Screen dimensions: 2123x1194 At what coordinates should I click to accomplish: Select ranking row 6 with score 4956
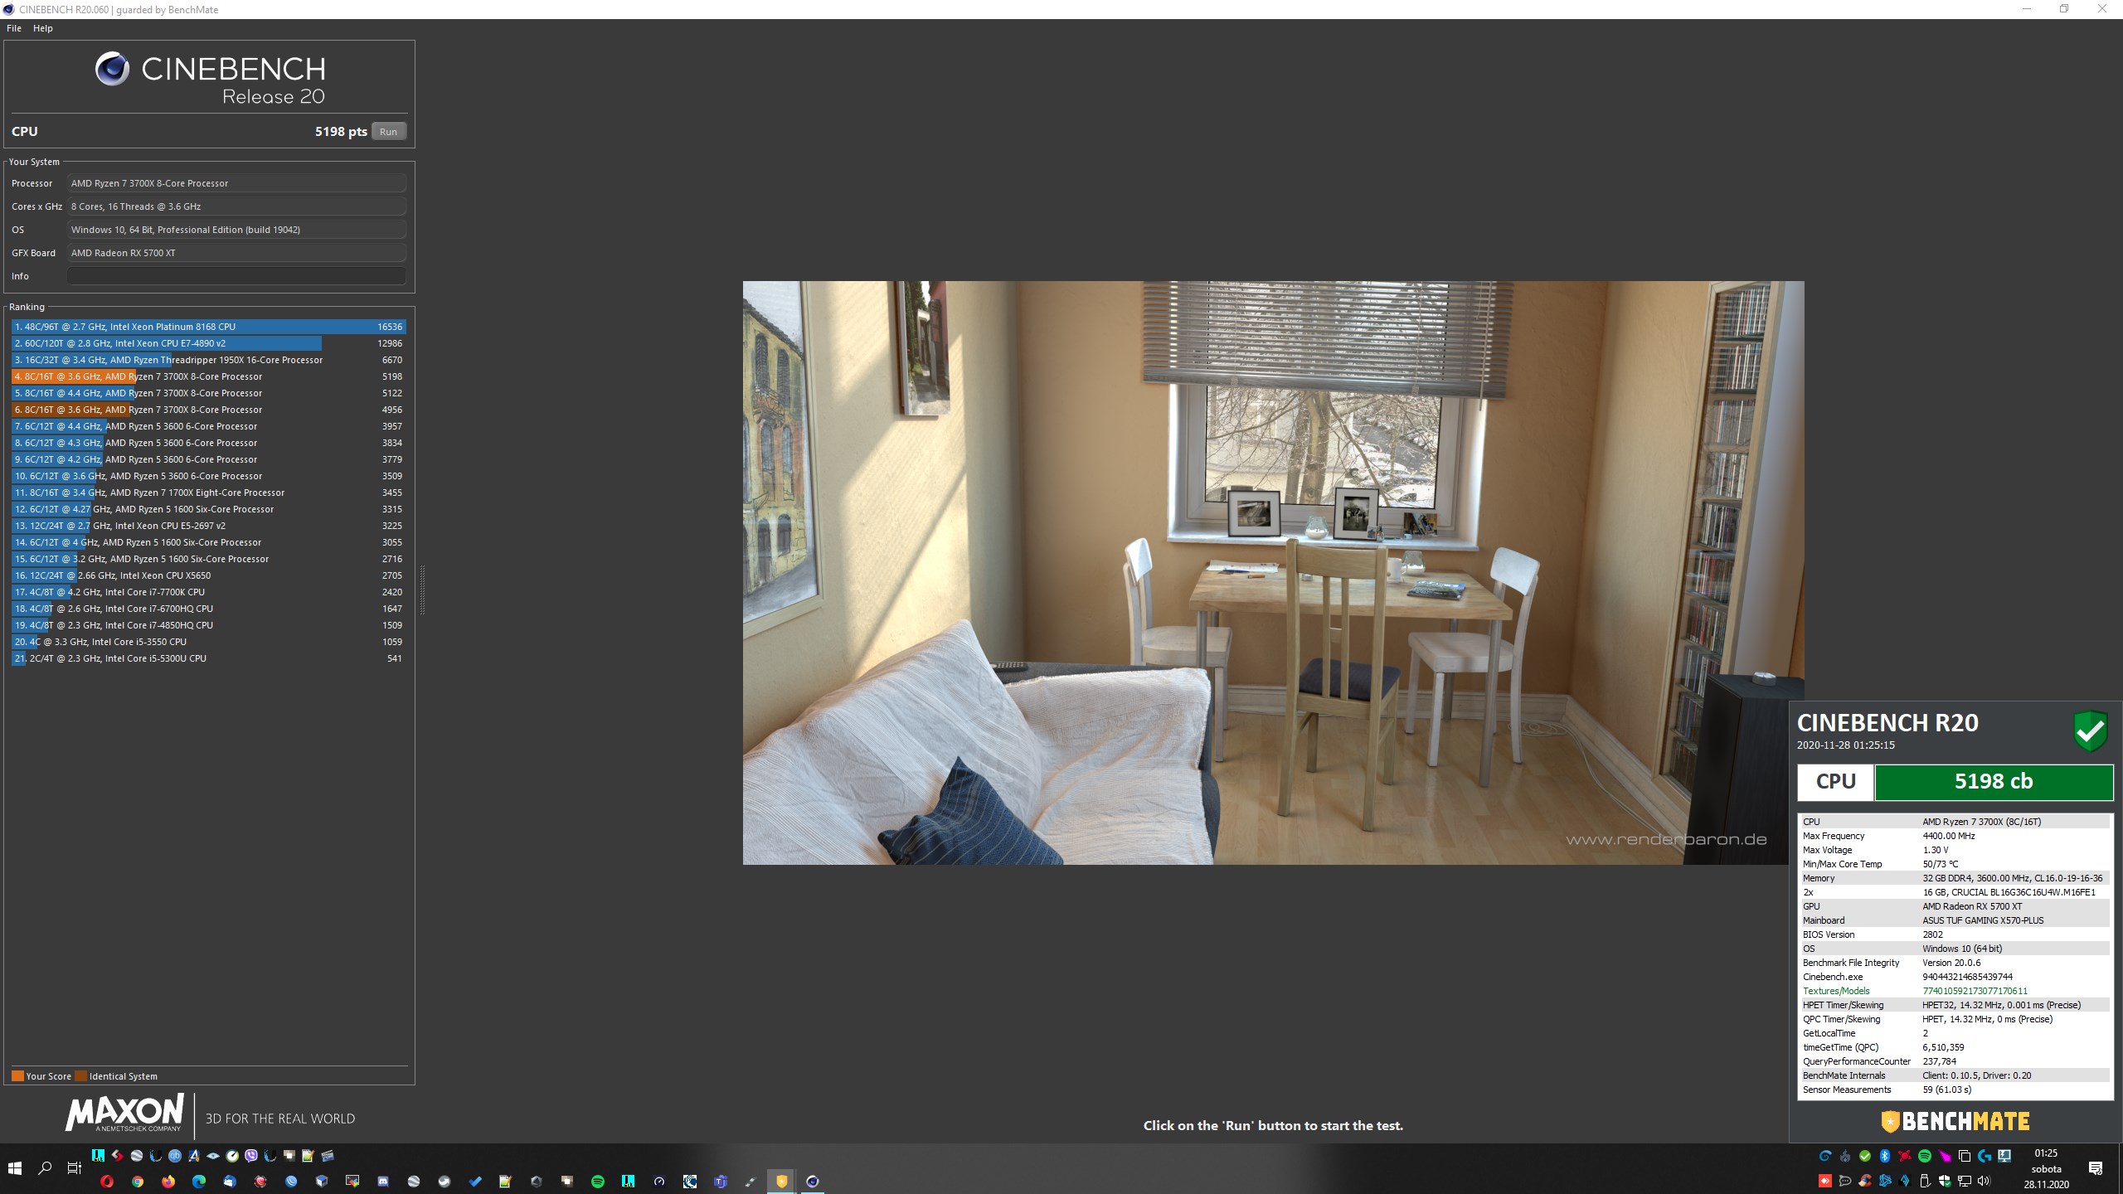pos(208,410)
